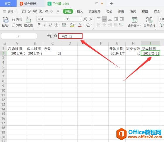Copy selection with 复制
Screen dimensions: 164x142
[17, 25]
